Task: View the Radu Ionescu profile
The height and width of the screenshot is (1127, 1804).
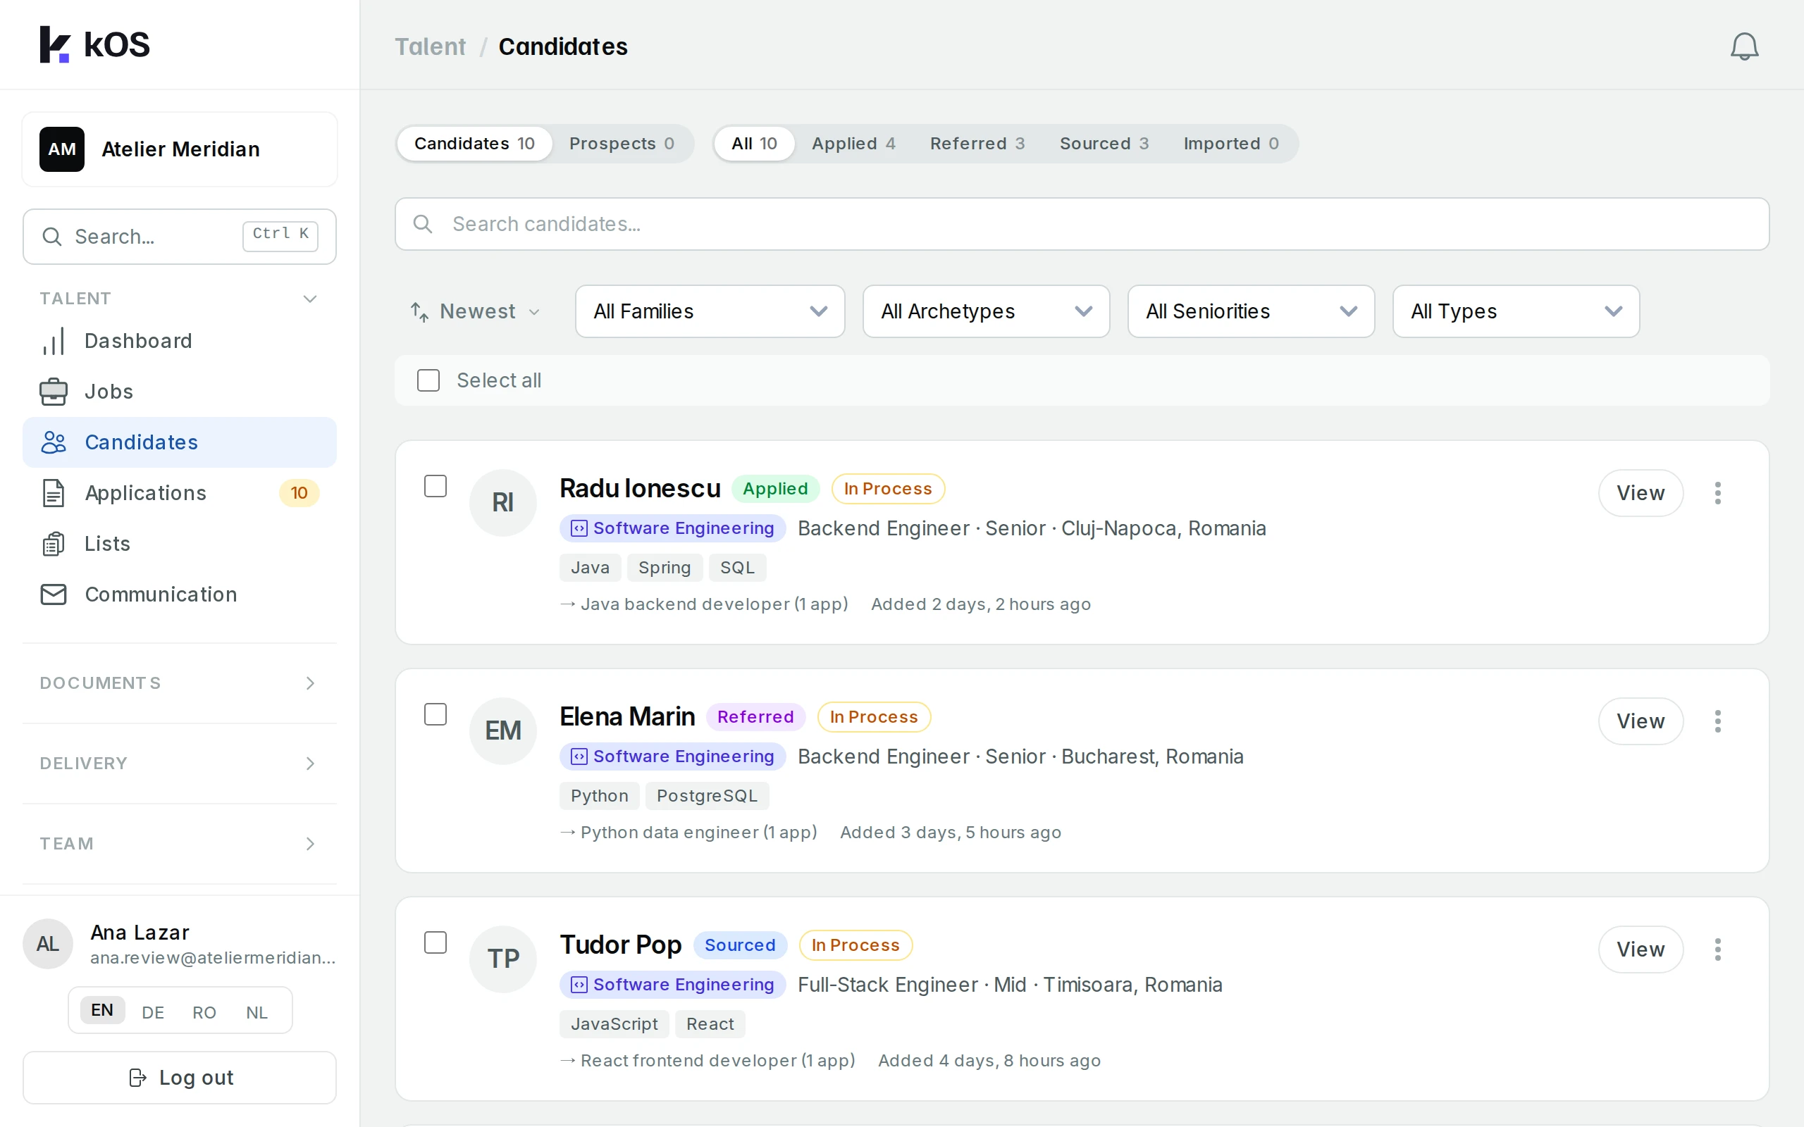Action: pos(1640,492)
